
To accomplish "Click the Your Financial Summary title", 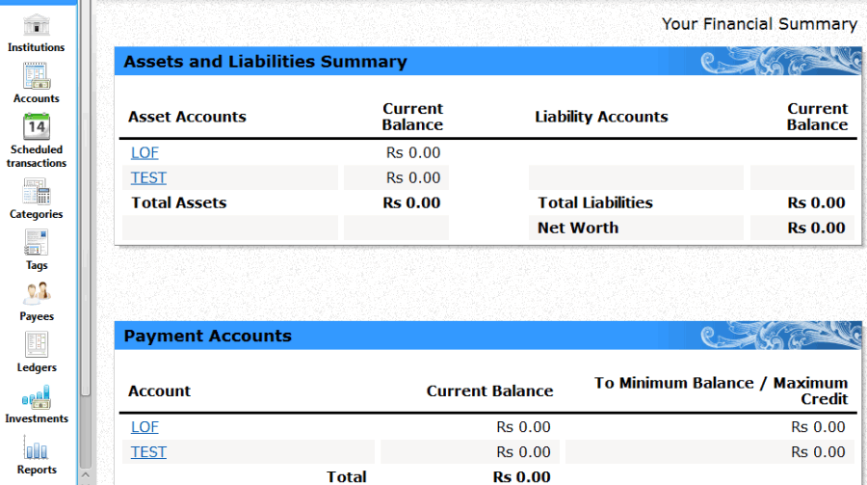I will click(759, 24).
